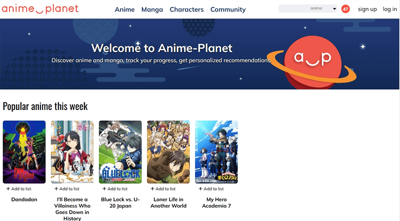This screenshot has height=221, width=400.
Task: Click the Dandadan title link
Action: coord(24,199)
